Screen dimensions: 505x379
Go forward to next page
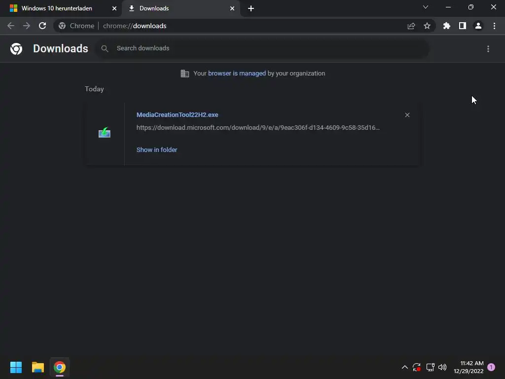click(x=27, y=26)
